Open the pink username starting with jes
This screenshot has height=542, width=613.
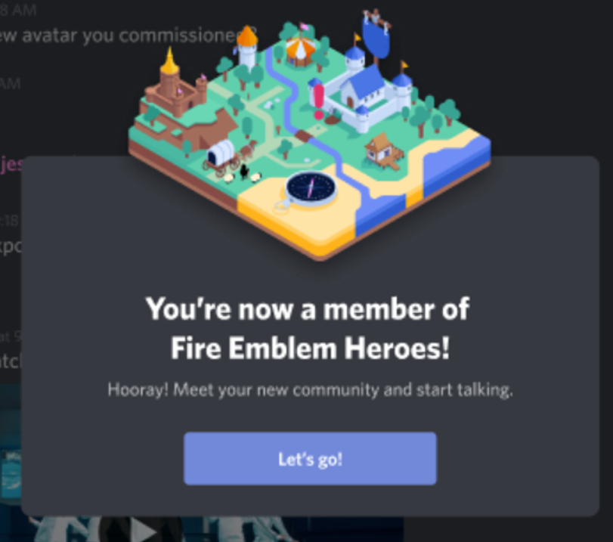click(x=11, y=164)
